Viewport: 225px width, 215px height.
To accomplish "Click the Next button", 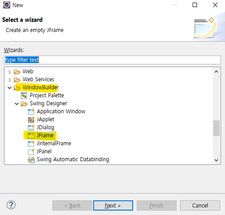I will coord(113,205).
